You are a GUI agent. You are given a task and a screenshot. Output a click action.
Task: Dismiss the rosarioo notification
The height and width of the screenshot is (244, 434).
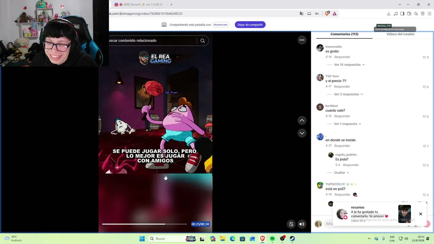[x=420, y=214]
